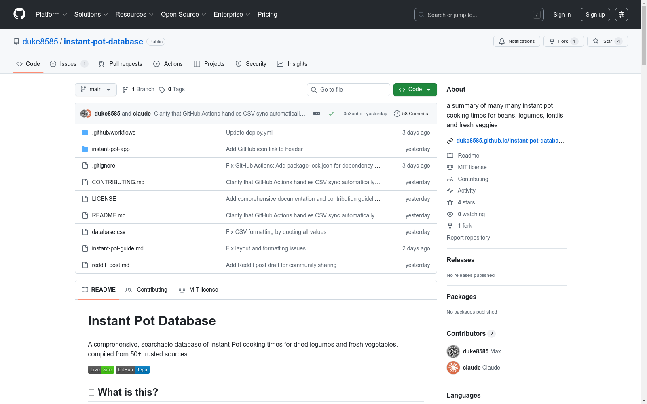Image resolution: width=647 pixels, height=404 pixels.
Task: Expand the Enterprise menu
Action: point(232,15)
